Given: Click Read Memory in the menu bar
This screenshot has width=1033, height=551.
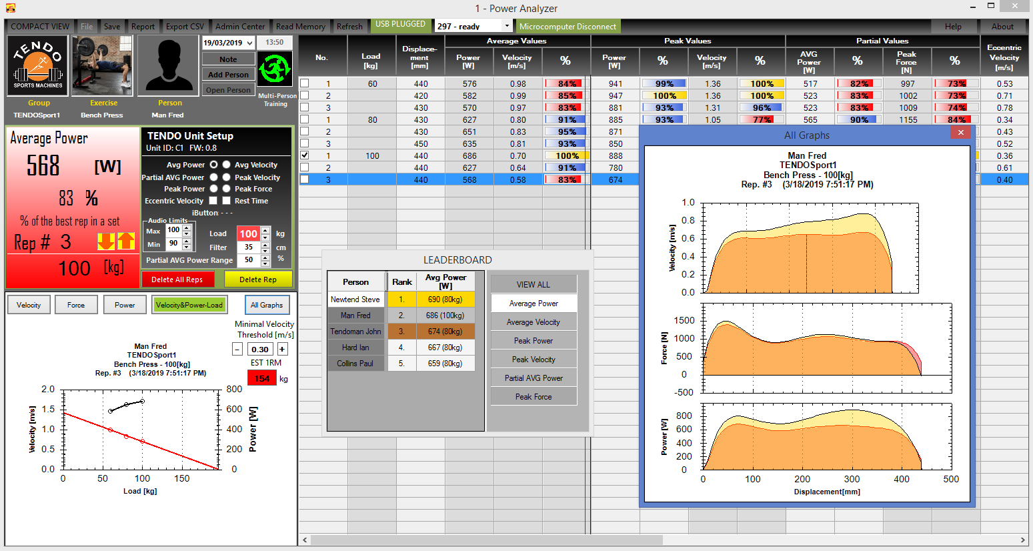Looking at the screenshot, I should pyautogui.click(x=301, y=27).
